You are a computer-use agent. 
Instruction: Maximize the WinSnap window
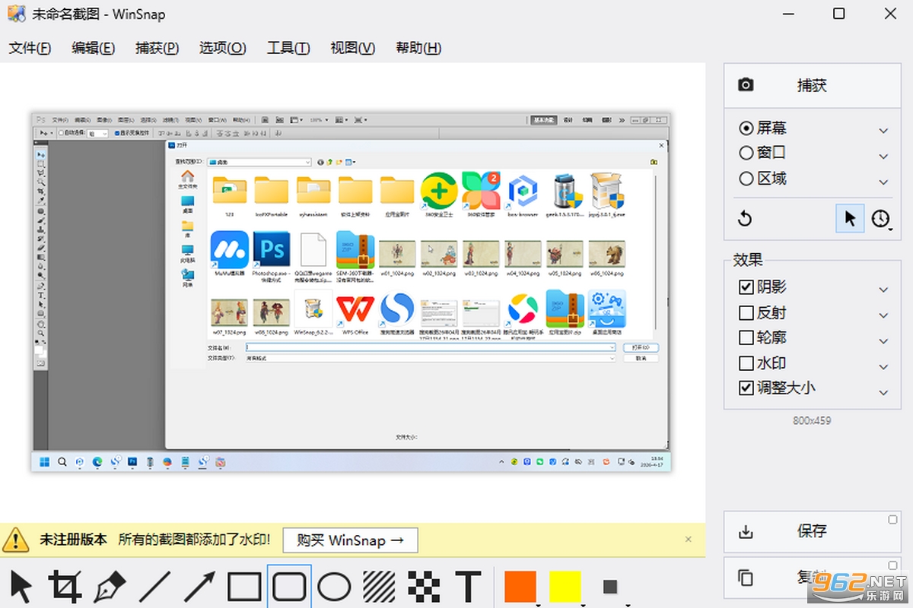[839, 14]
